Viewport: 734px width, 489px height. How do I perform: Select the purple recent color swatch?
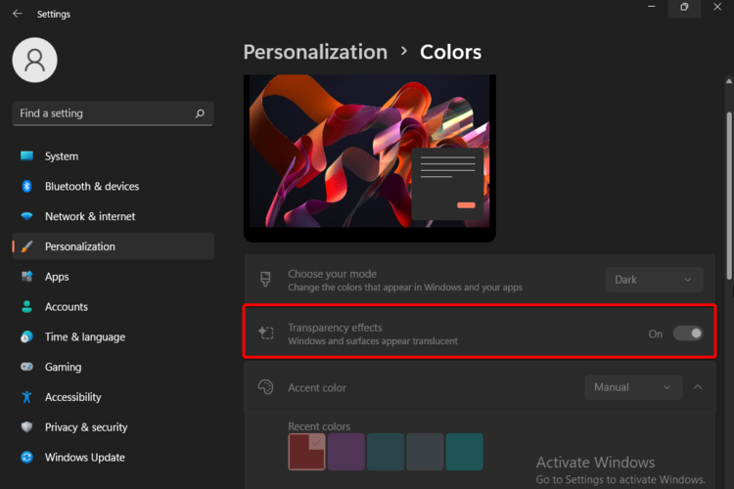point(346,452)
